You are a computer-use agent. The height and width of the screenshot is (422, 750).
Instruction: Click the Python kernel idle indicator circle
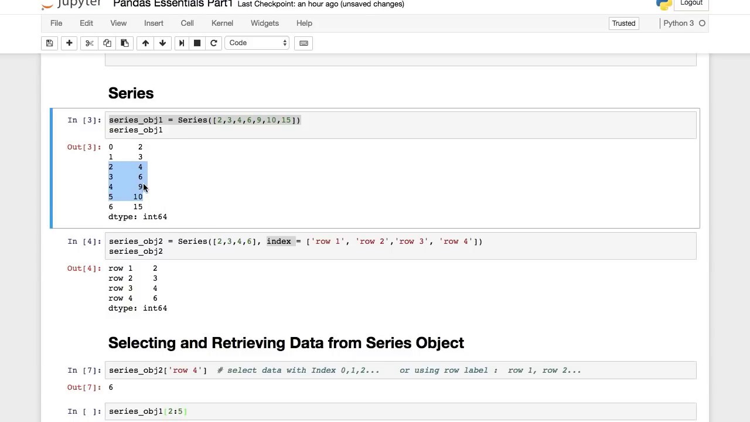[x=702, y=23]
